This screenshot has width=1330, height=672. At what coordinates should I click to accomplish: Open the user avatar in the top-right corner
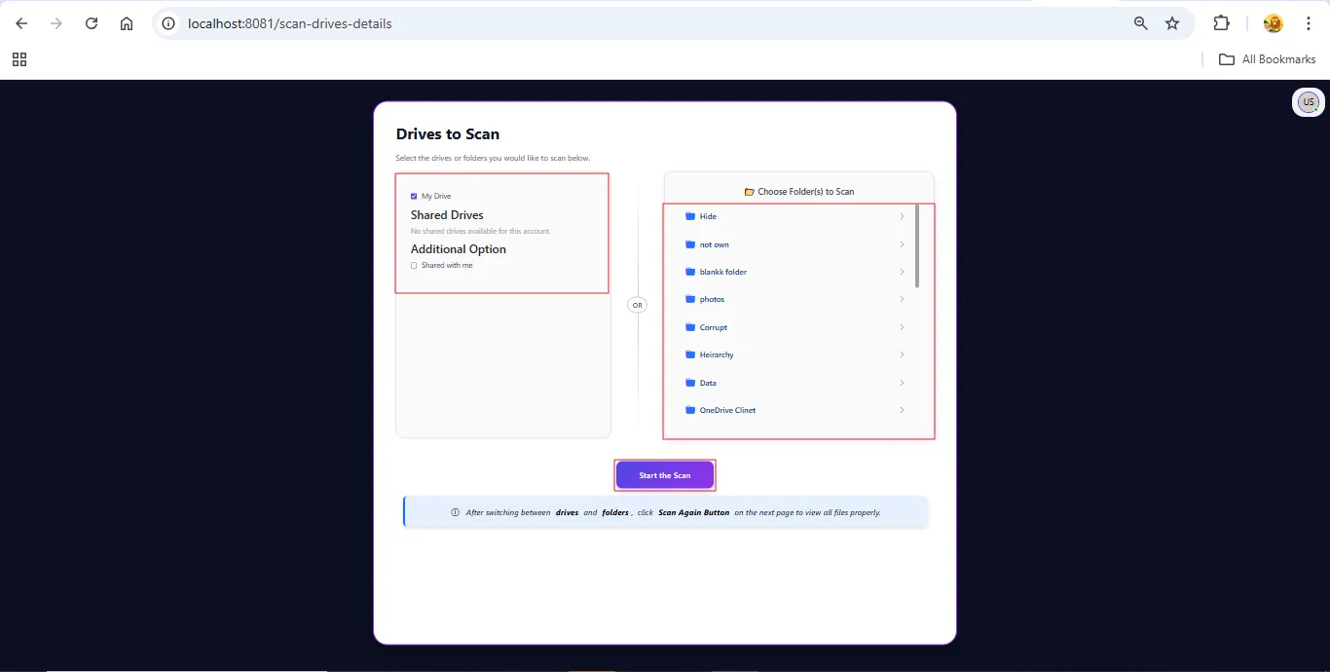click(x=1308, y=102)
